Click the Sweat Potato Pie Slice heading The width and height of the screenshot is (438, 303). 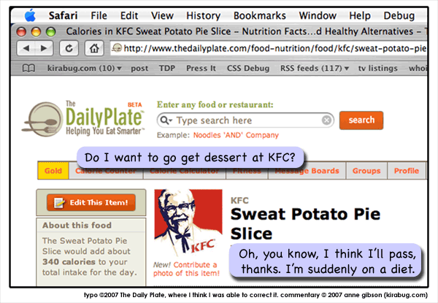[x=305, y=223]
